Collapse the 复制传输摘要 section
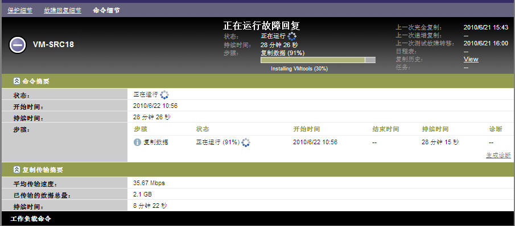The height and width of the screenshot is (226, 515). 17,170
